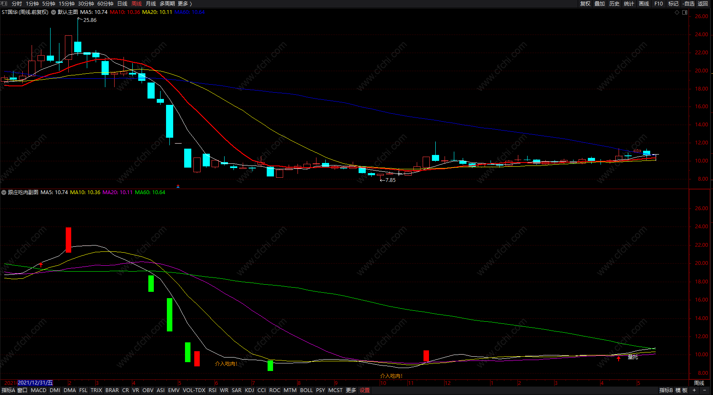Viewport: 713px width, 395px height.
Task: Apply the WR indicator
Action: coord(224,390)
